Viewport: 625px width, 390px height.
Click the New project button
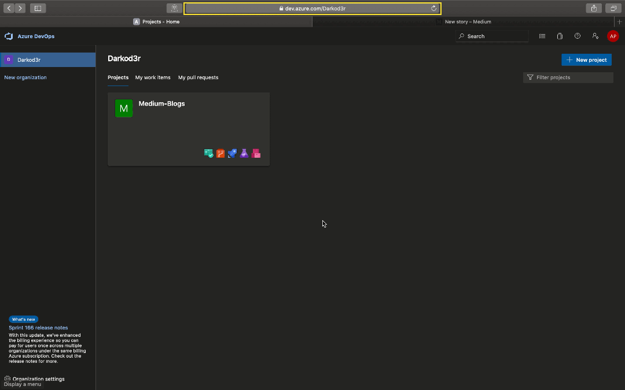tap(586, 60)
